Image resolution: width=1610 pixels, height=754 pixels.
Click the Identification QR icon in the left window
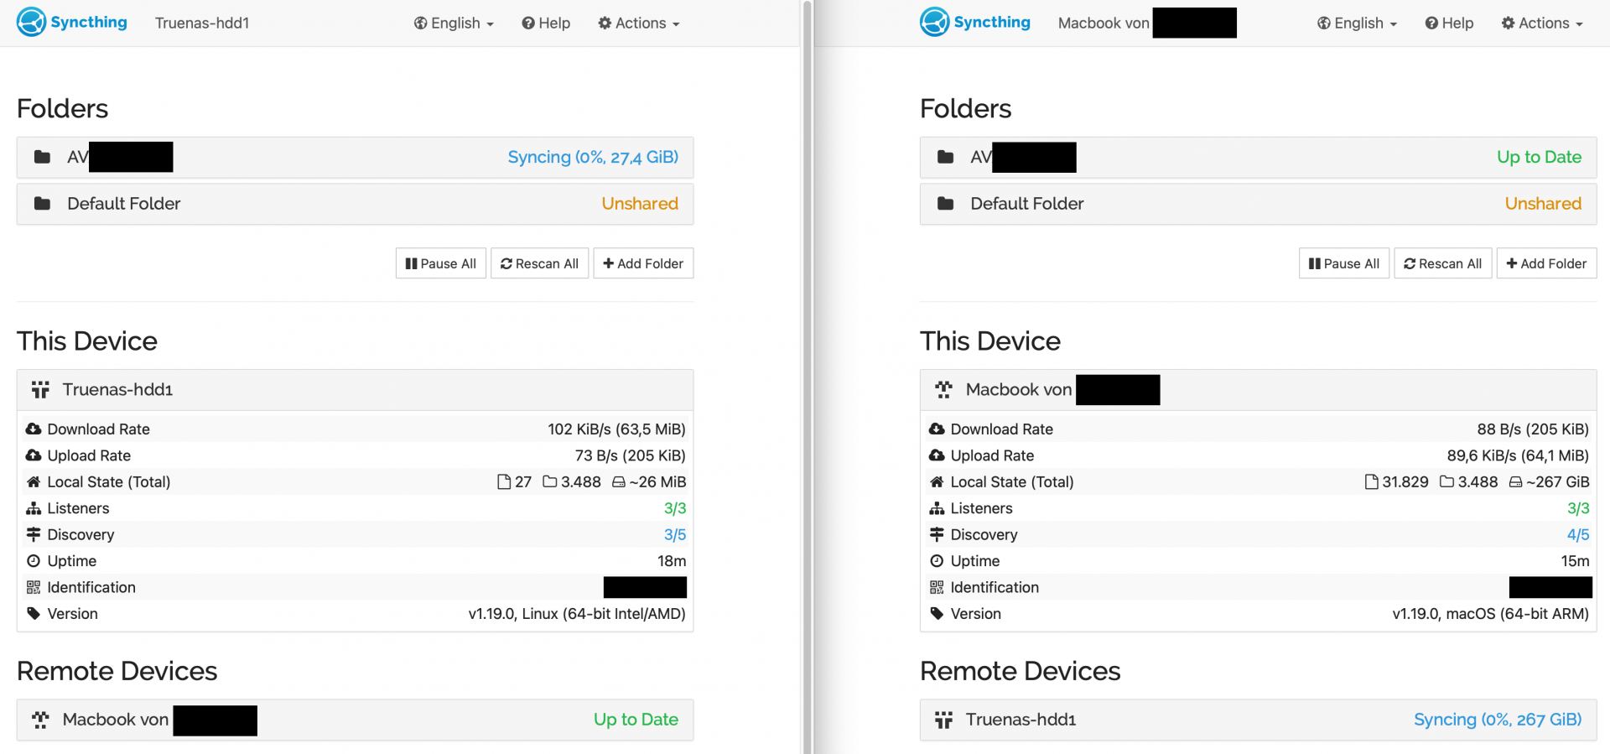[x=34, y=587]
